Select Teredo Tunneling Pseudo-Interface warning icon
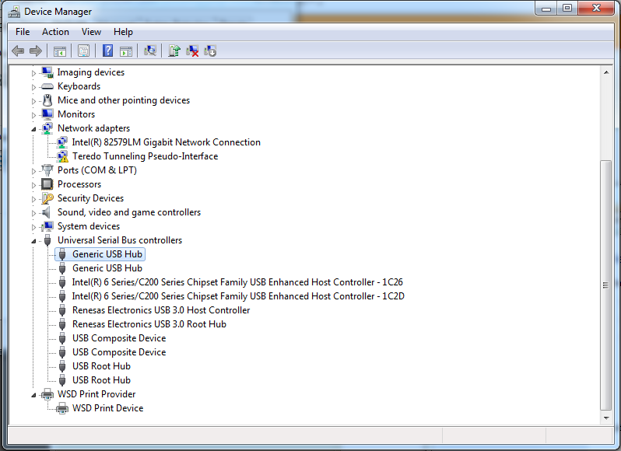 (x=62, y=156)
